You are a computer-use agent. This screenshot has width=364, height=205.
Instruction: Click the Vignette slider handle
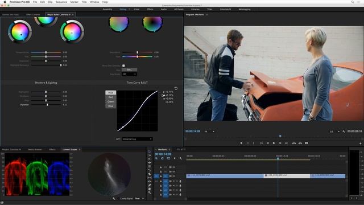(47, 105)
